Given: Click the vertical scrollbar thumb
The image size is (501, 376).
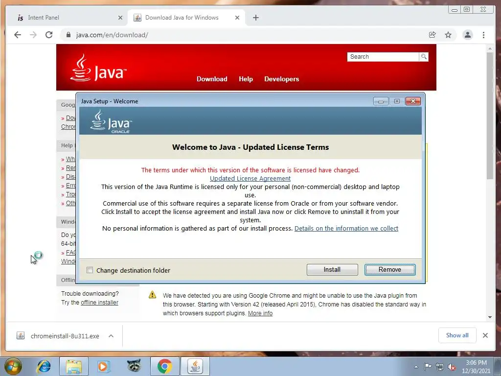Looking at the screenshot, I should (490, 116).
